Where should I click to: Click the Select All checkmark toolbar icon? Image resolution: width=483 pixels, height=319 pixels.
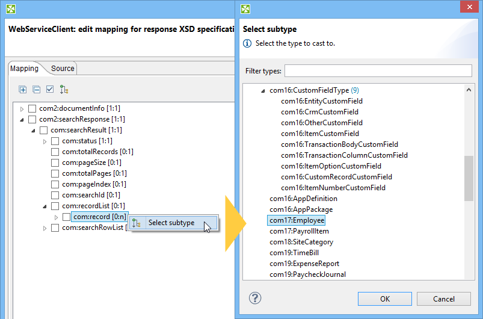[50, 90]
